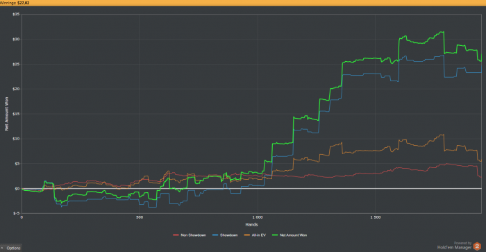This screenshot has width=486, height=252.
Task: Click the red Non Showdown color marker
Action: pyautogui.click(x=176, y=235)
